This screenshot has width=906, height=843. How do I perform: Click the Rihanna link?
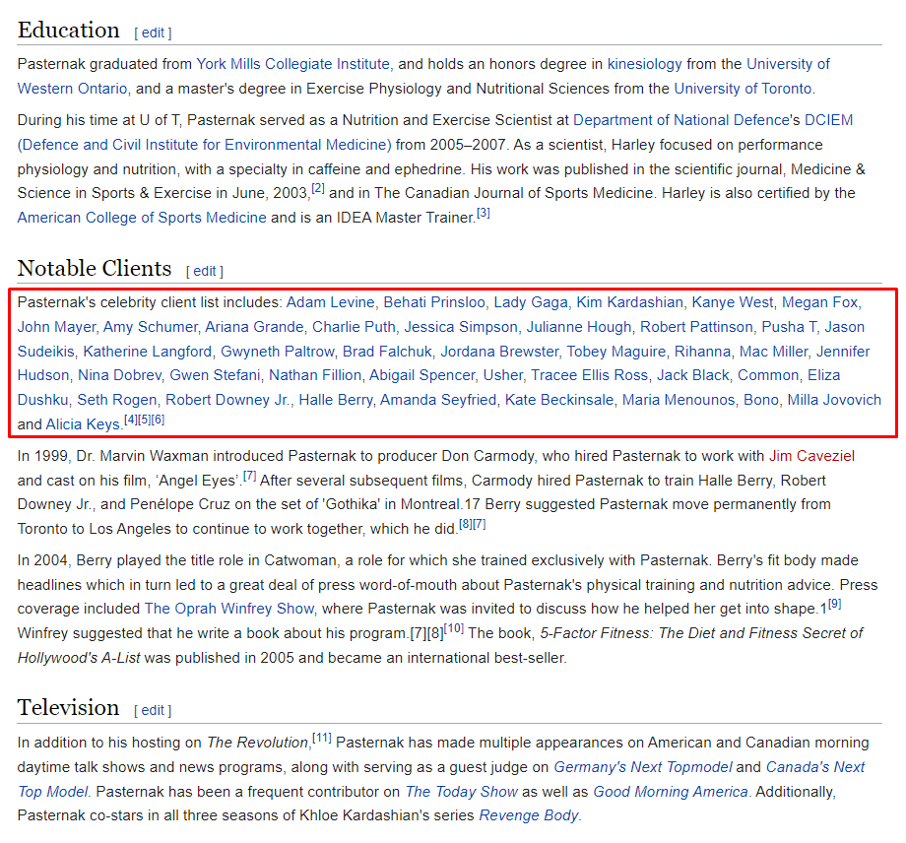point(702,352)
